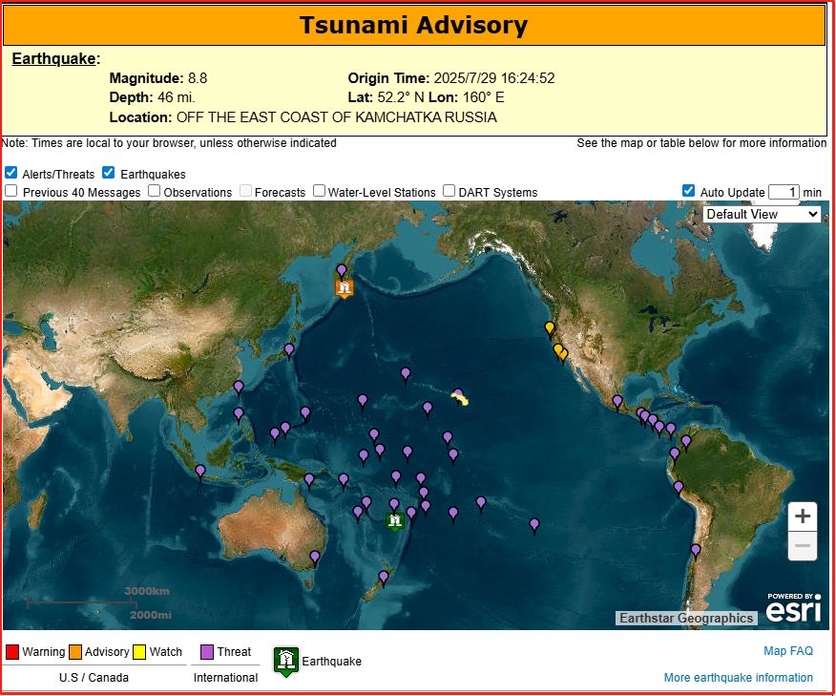Select the purple threat marker on New Zealand
The image size is (836, 696).
[x=384, y=577]
